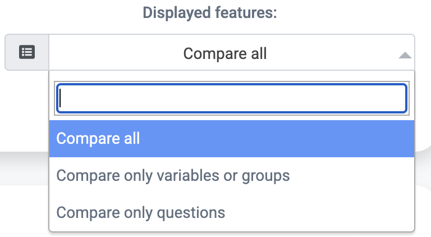
Task: Pick the middle option in the dropdown
Action: click(232, 175)
